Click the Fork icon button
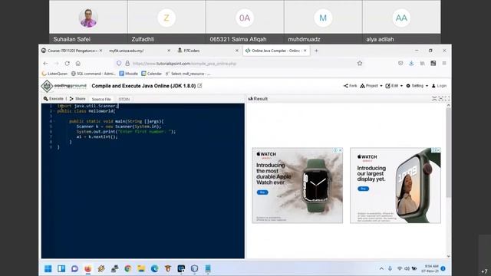Image resolution: width=491 pixels, height=276 pixels. (350, 86)
